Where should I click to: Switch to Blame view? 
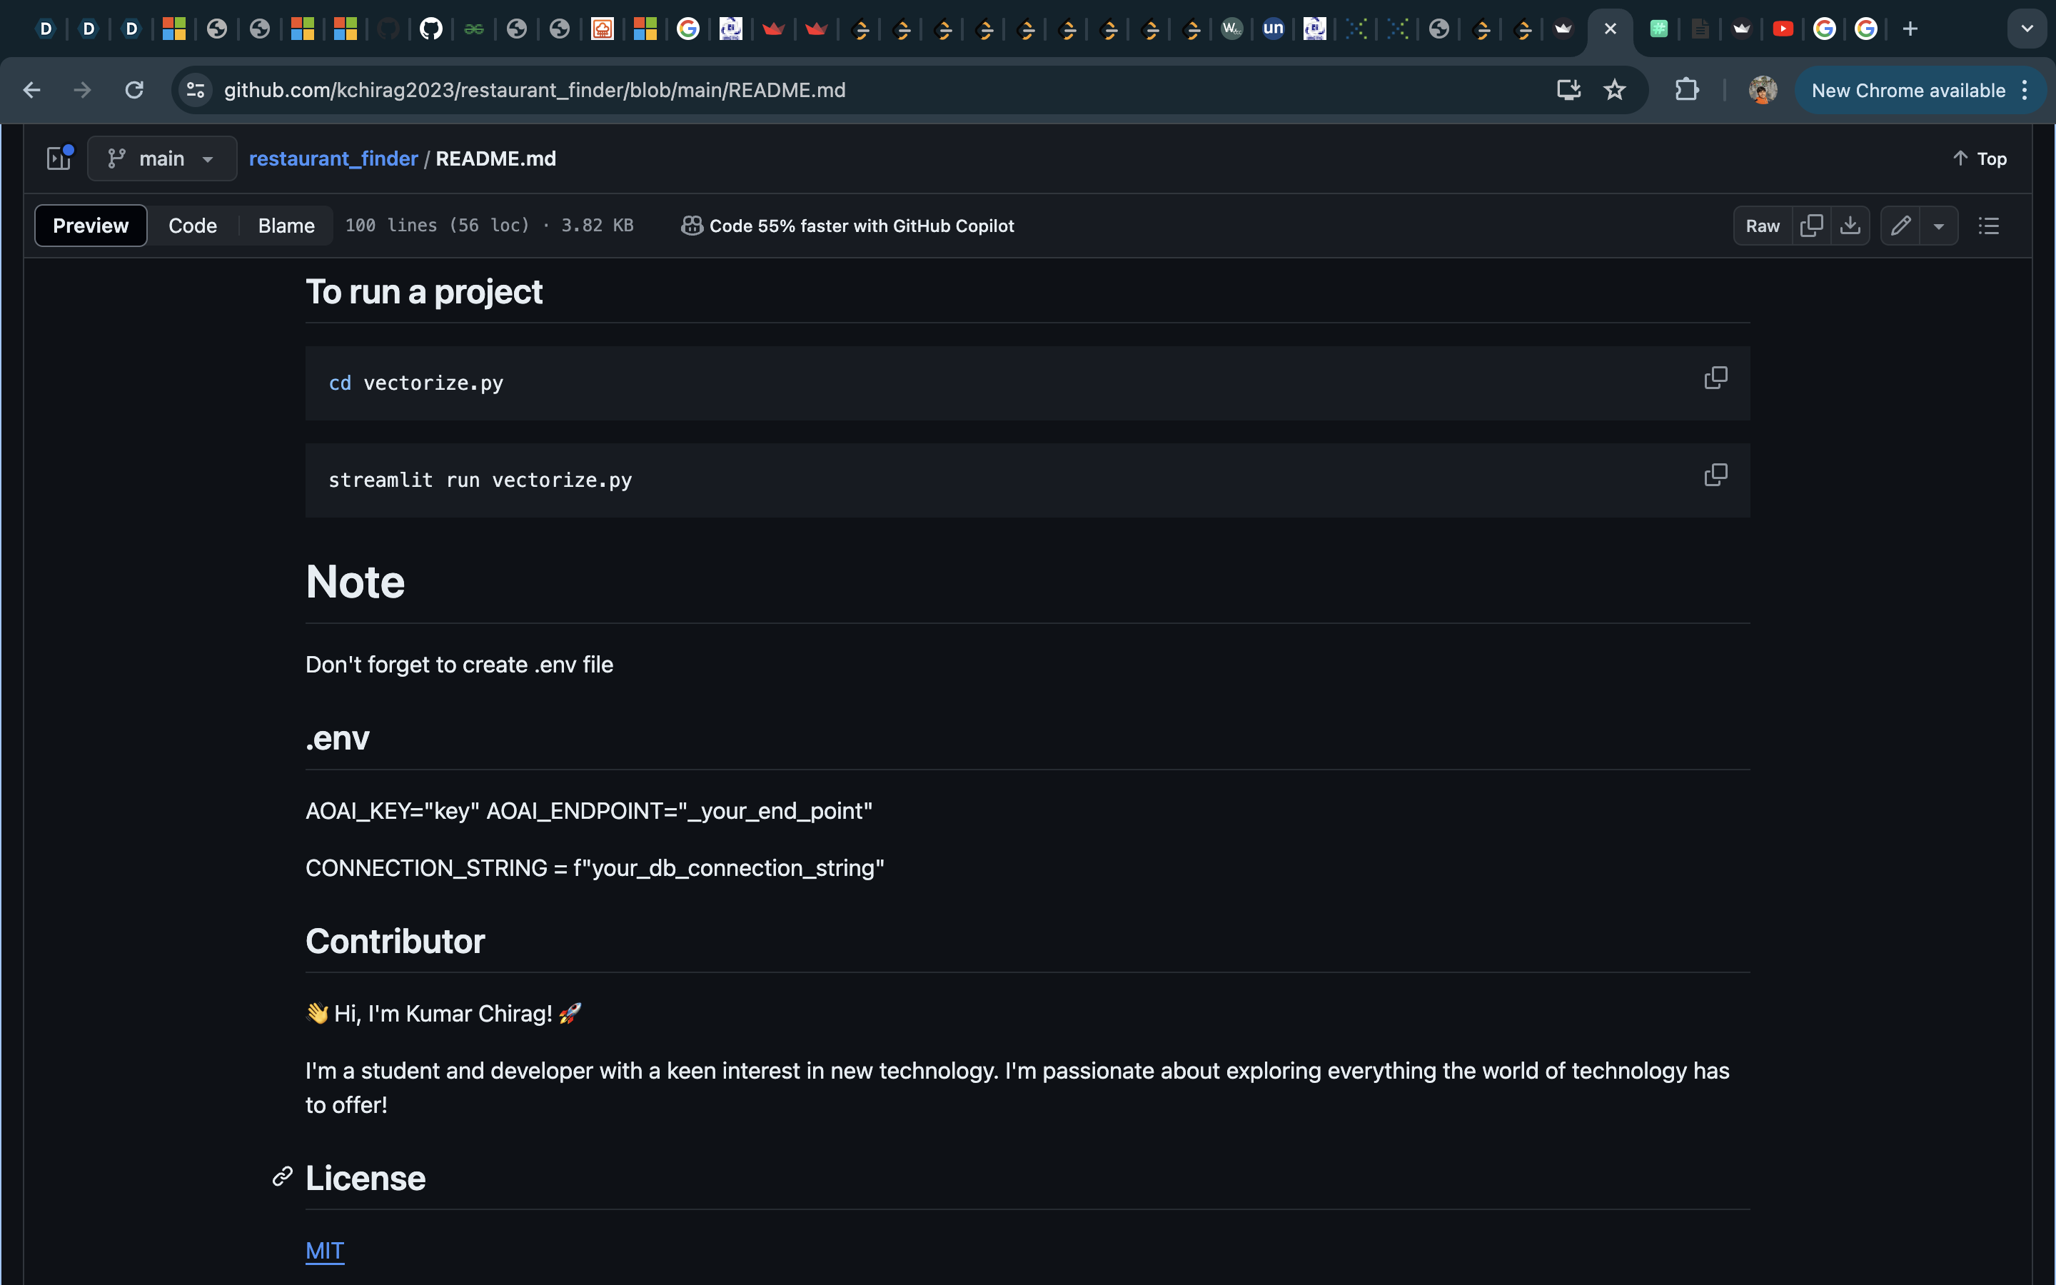pyautogui.click(x=286, y=225)
